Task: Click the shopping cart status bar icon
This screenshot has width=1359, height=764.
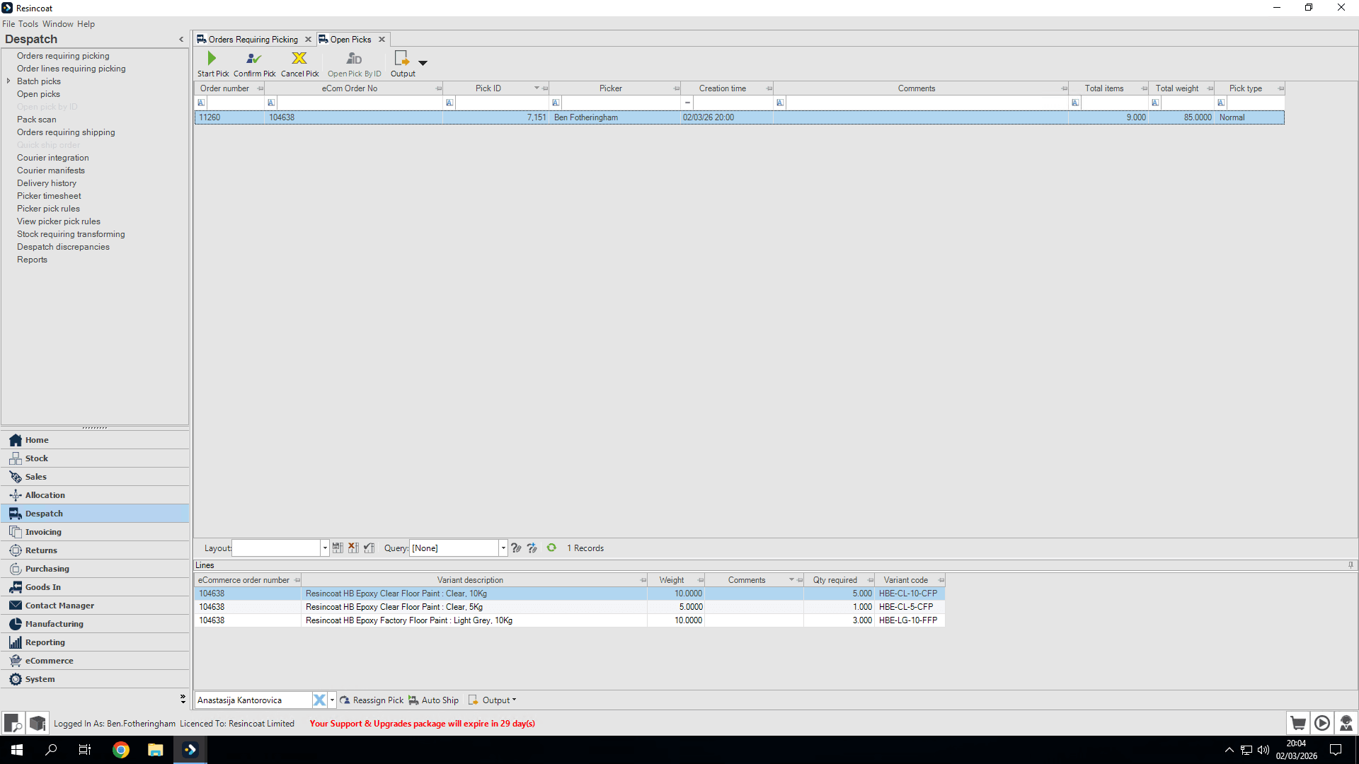Action: [1298, 723]
